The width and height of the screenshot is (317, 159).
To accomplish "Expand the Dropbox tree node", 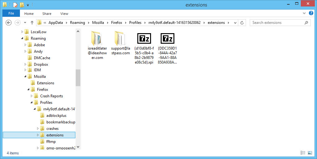I will [x=25, y=64].
